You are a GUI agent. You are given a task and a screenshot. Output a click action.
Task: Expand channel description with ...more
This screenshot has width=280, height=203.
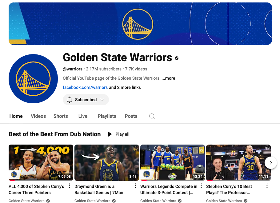point(168,78)
